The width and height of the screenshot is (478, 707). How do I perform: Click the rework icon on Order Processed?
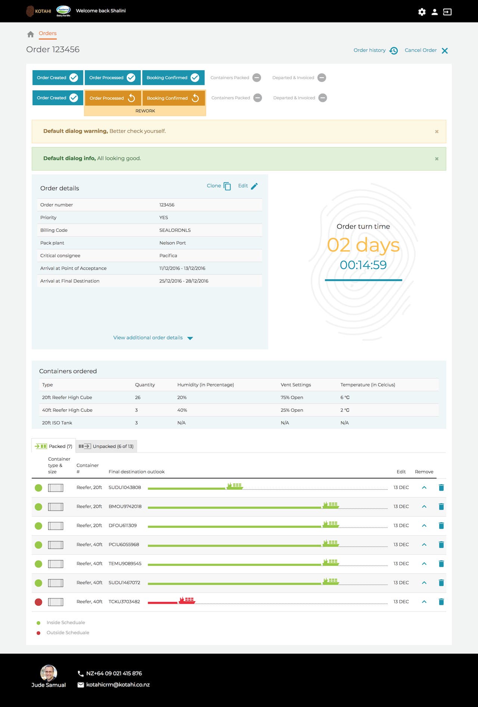tap(131, 98)
